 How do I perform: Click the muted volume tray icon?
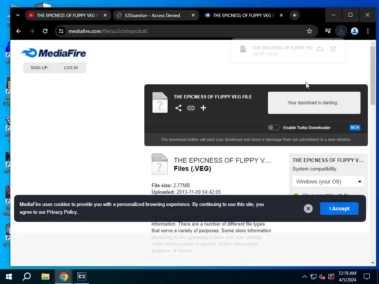tap(322, 277)
